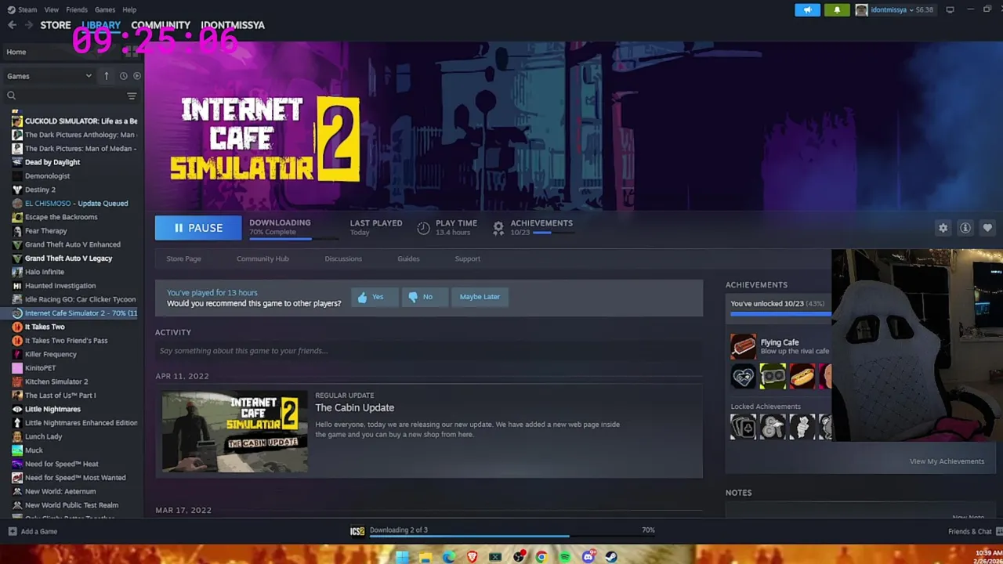Viewport: 1003px width, 564px height.
Task: Open The Cabin Update thumbnail
Action: (x=234, y=432)
